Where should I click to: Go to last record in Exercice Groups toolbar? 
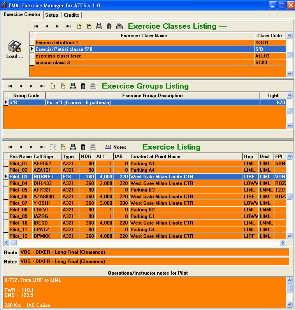click(42, 86)
